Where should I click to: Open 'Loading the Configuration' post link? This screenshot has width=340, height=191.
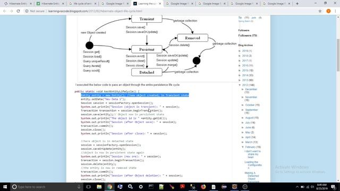(x=253, y=165)
